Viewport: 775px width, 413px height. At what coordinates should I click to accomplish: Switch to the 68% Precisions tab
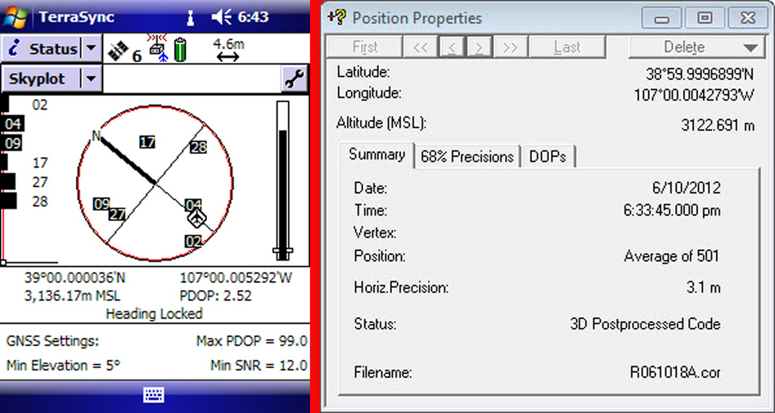(x=467, y=157)
